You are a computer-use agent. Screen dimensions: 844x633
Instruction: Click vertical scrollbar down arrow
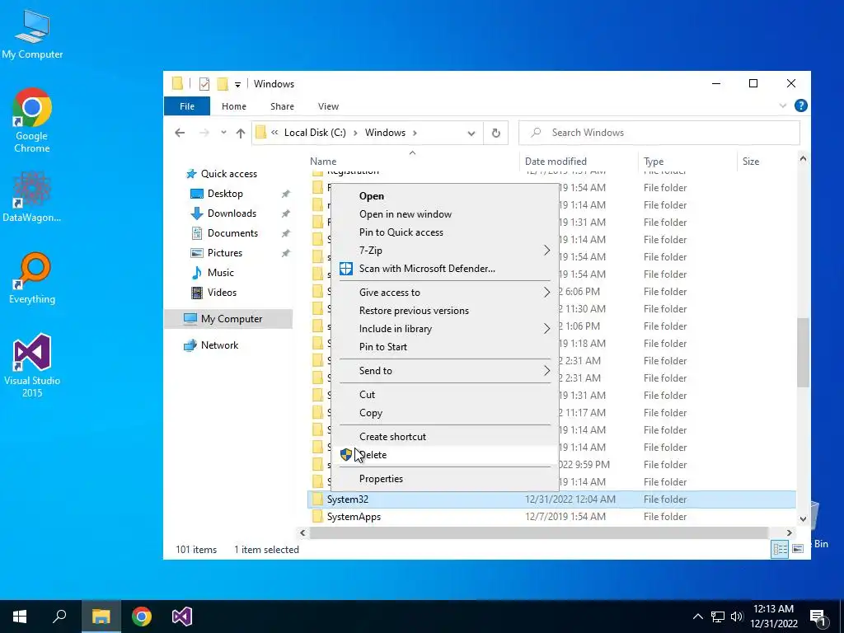tap(803, 519)
